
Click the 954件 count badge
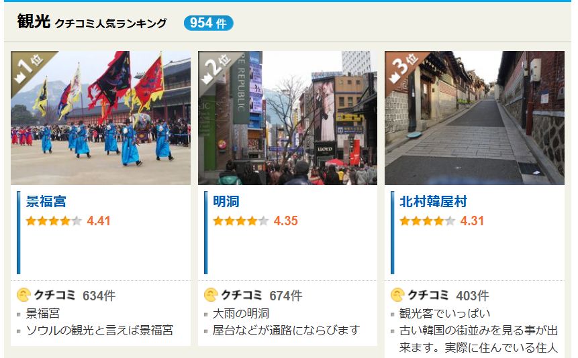pyautogui.click(x=208, y=23)
